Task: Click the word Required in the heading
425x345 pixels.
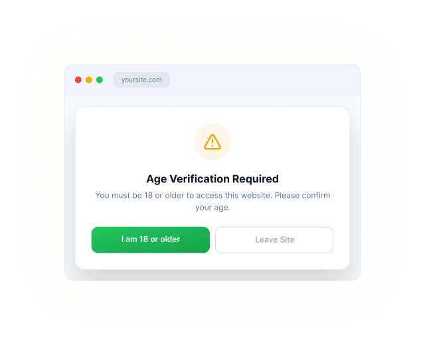Action: click(255, 179)
